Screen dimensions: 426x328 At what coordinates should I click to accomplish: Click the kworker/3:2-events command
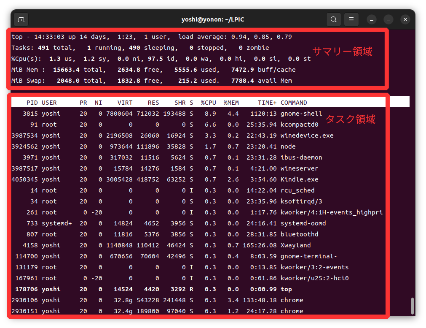tap(315, 267)
